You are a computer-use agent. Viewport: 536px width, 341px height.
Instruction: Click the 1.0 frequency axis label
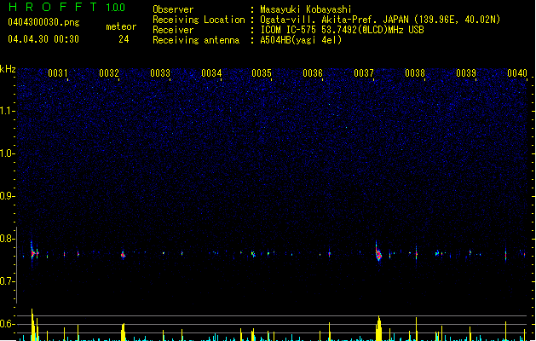click(x=7, y=153)
